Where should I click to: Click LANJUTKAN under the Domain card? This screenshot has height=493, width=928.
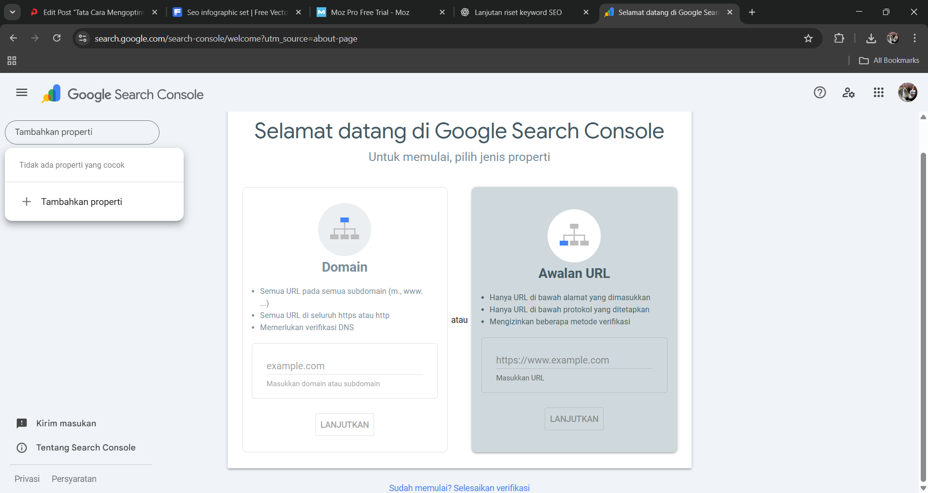point(345,424)
